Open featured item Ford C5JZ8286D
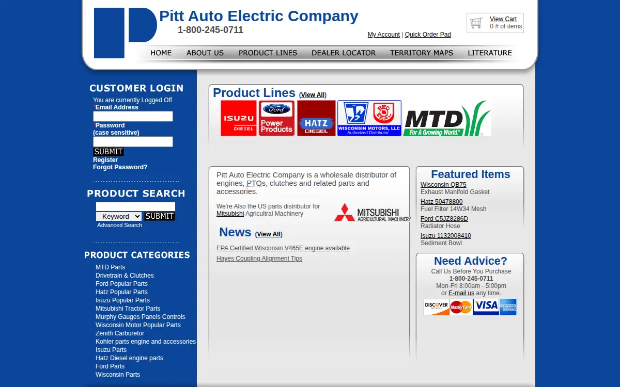 444,219
